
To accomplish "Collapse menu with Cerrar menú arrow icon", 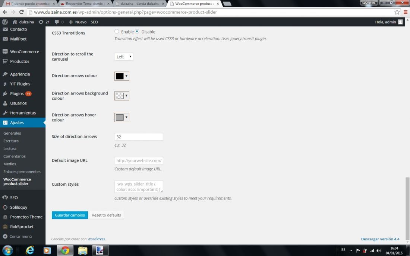I will click(x=5, y=236).
